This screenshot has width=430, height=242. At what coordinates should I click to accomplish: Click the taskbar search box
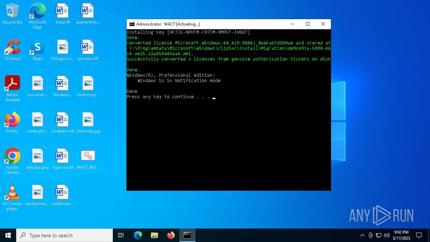coord(64,235)
